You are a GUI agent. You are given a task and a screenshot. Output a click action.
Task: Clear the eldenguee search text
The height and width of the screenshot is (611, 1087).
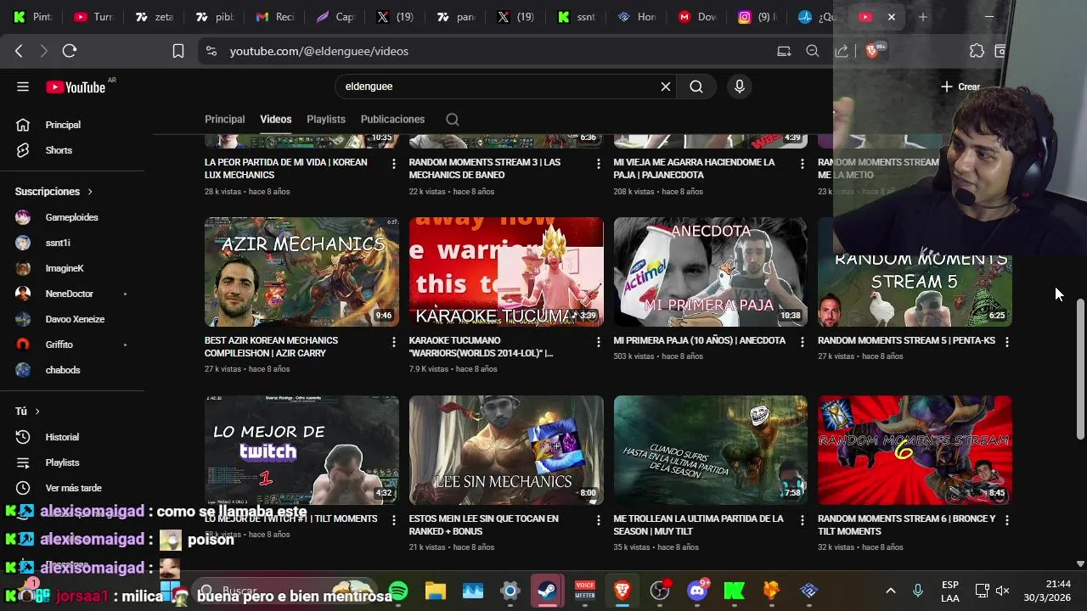tap(666, 87)
